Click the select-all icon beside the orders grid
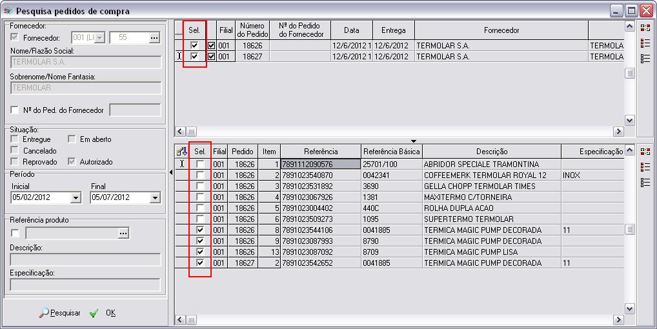This screenshot has height=329, width=657. tap(645, 43)
